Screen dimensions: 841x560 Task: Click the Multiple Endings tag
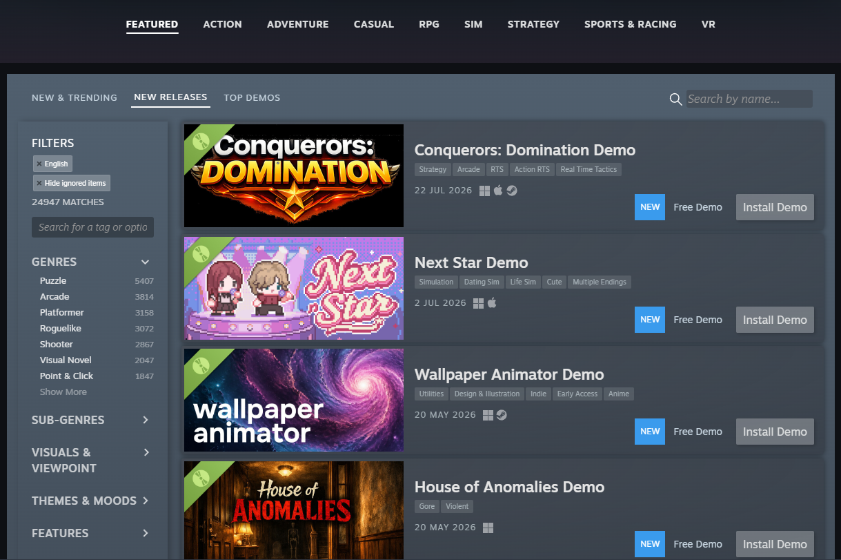[600, 282]
